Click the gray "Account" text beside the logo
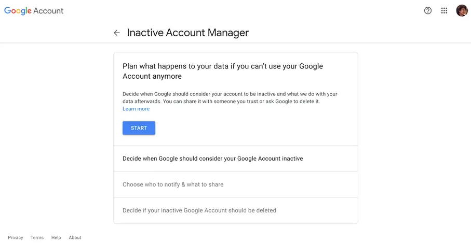This screenshot has height=243, width=471. point(48,11)
